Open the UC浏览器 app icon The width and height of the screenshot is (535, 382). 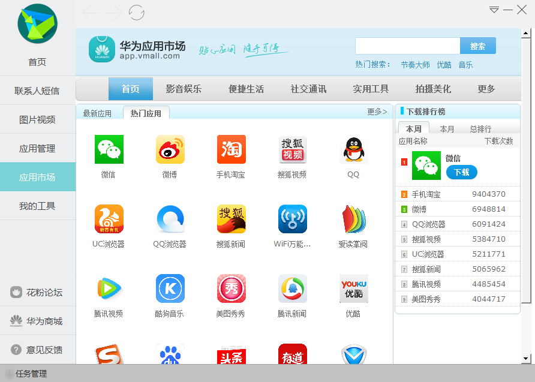coord(109,219)
